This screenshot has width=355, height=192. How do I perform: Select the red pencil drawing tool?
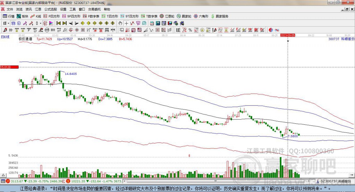point(5,30)
